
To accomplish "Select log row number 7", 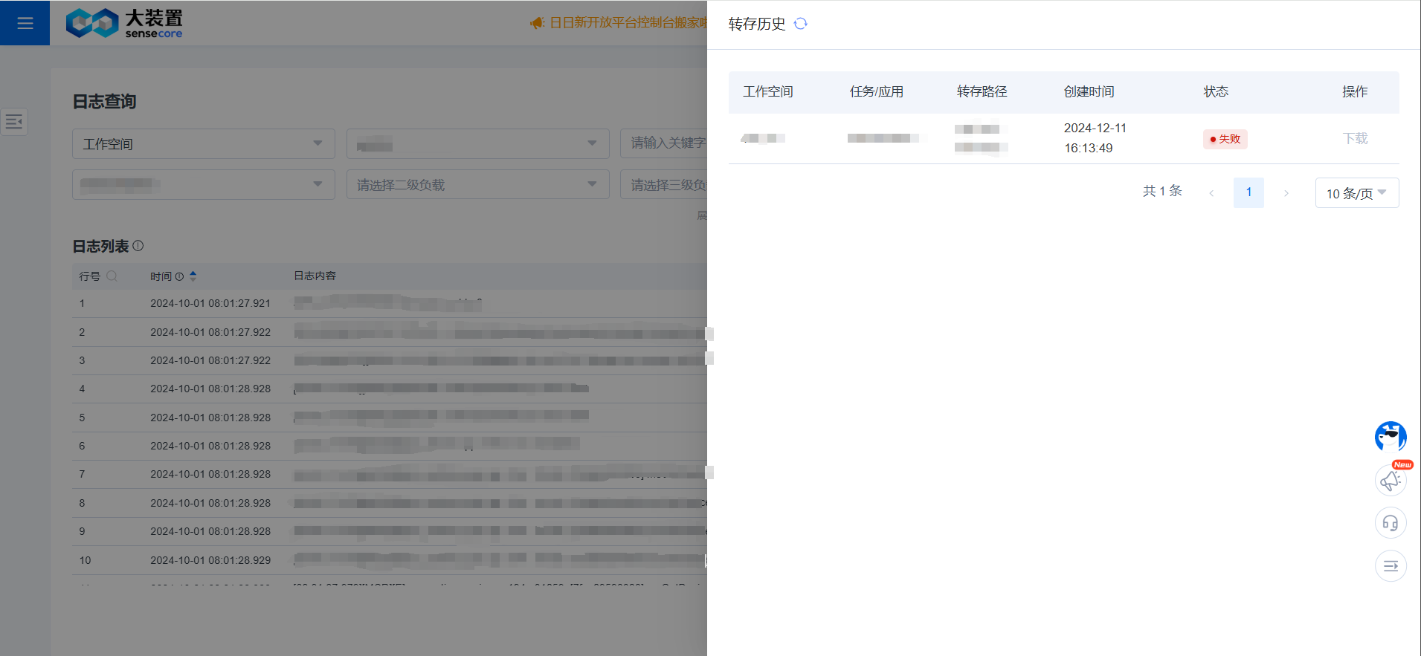I will tap(390, 474).
